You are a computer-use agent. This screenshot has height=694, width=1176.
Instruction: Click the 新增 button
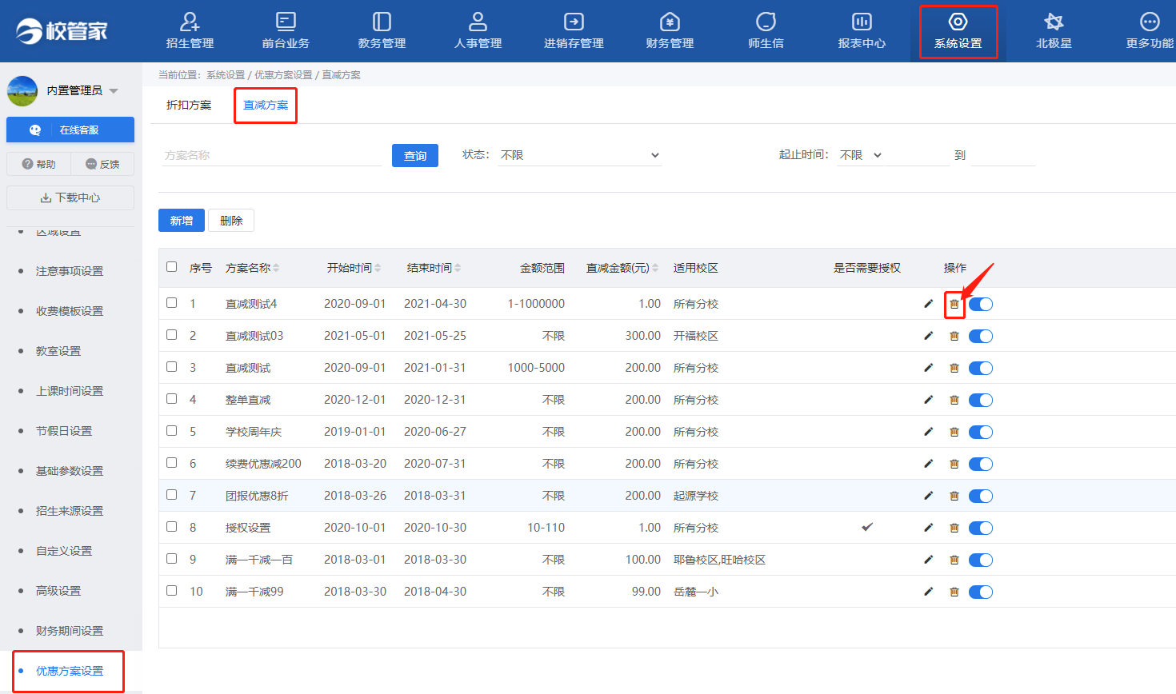182,221
